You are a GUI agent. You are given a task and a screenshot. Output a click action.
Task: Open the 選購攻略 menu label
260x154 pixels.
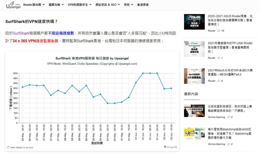tap(54, 5)
